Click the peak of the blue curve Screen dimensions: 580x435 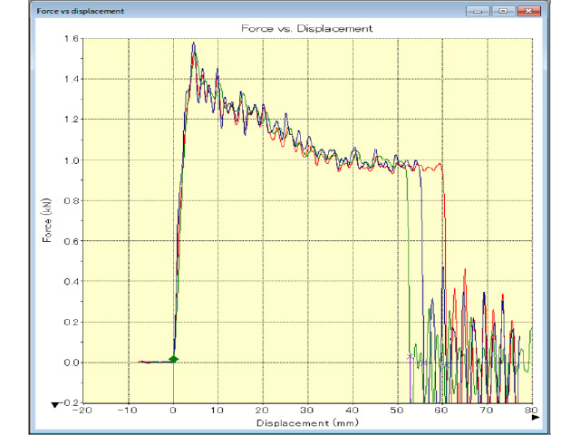(193, 43)
